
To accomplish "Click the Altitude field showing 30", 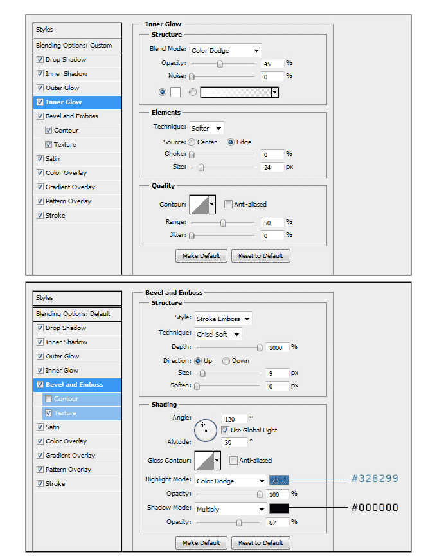I will pyautogui.click(x=234, y=442).
